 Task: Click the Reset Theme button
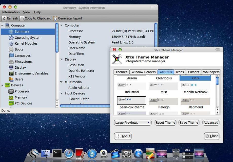165,123
